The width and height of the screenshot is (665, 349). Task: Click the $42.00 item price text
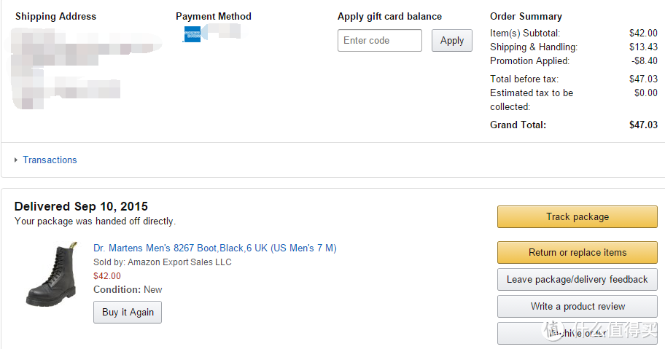(107, 276)
